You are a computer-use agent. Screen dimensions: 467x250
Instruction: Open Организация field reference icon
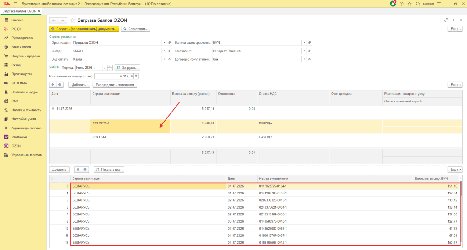tap(170, 42)
